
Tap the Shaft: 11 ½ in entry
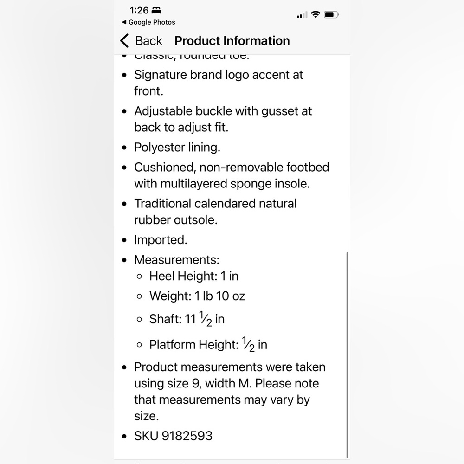(x=187, y=319)
